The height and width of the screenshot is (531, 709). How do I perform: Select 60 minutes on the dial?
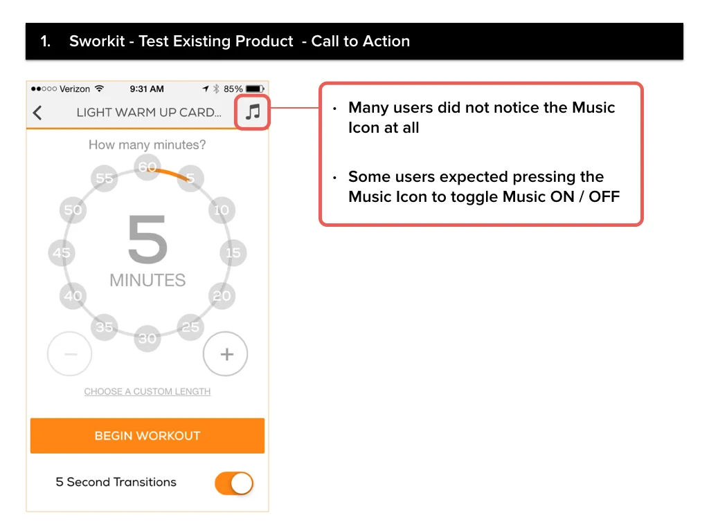[147, 167]
